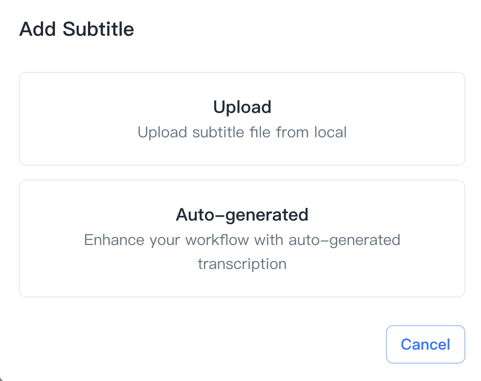Choose the Upload subtitle option card
481x381 pixels.
242,119
